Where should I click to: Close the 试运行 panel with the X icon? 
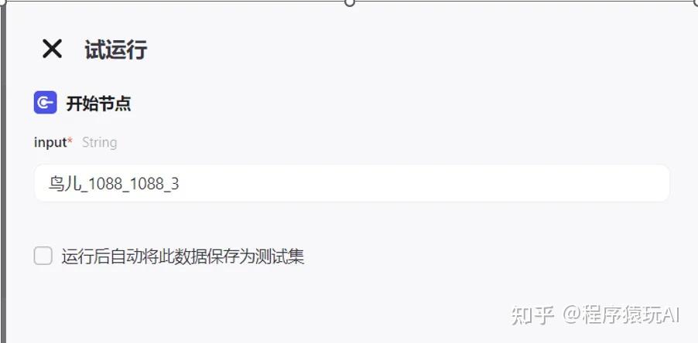pyautogui.click(x=52, y=49)
